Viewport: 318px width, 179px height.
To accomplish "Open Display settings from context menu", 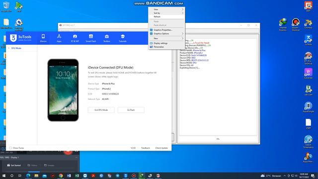I will (166, 43).
